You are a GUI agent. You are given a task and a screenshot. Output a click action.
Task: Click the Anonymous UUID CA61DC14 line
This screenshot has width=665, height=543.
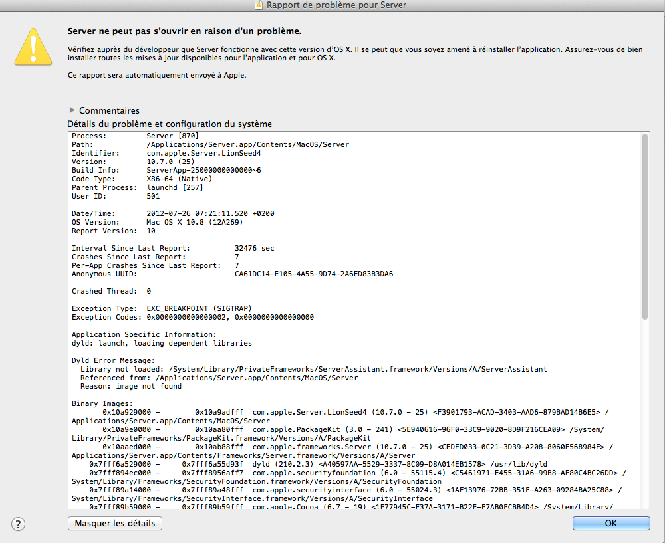[x=232, y=274]
